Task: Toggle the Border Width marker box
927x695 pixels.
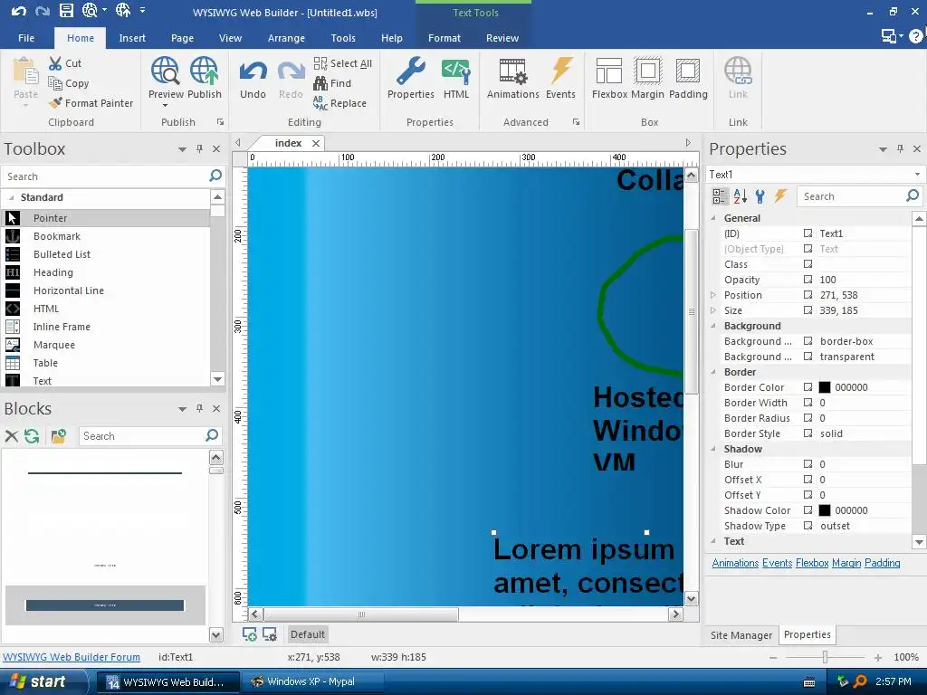Action: (x=808, y=403)
